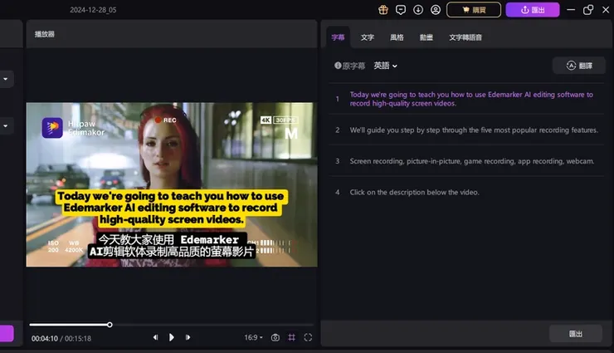
Task: Take a snapshot with camera icon
Action: (275, 337)
